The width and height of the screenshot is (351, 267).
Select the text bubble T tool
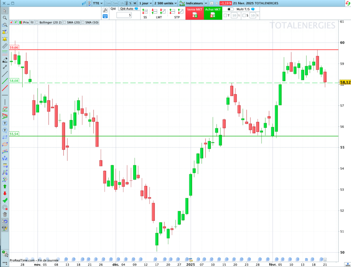click(5, 130)
